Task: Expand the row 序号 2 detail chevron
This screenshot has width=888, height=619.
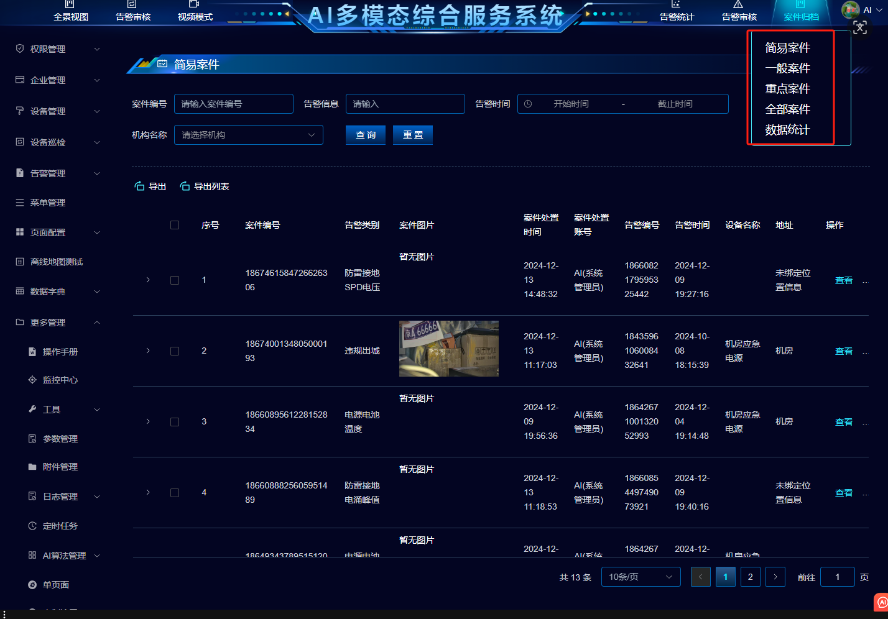Action: [148, 351]
